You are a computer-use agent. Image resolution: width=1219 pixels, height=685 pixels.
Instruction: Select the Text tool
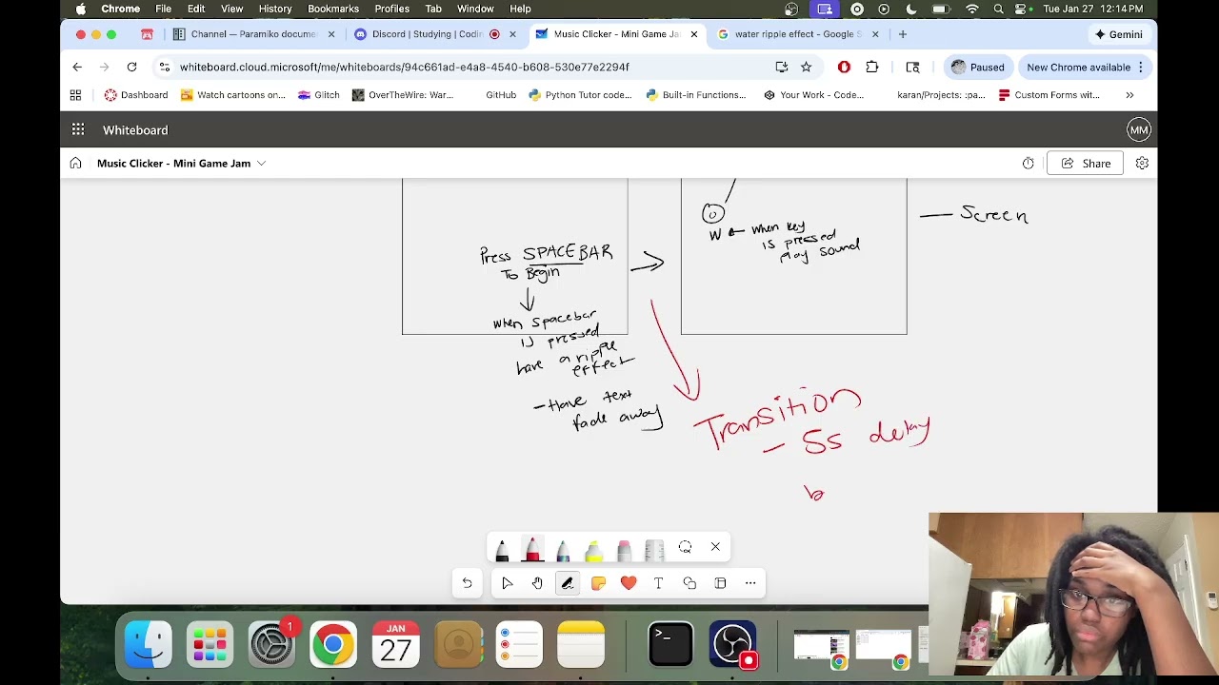click(658, 583)
